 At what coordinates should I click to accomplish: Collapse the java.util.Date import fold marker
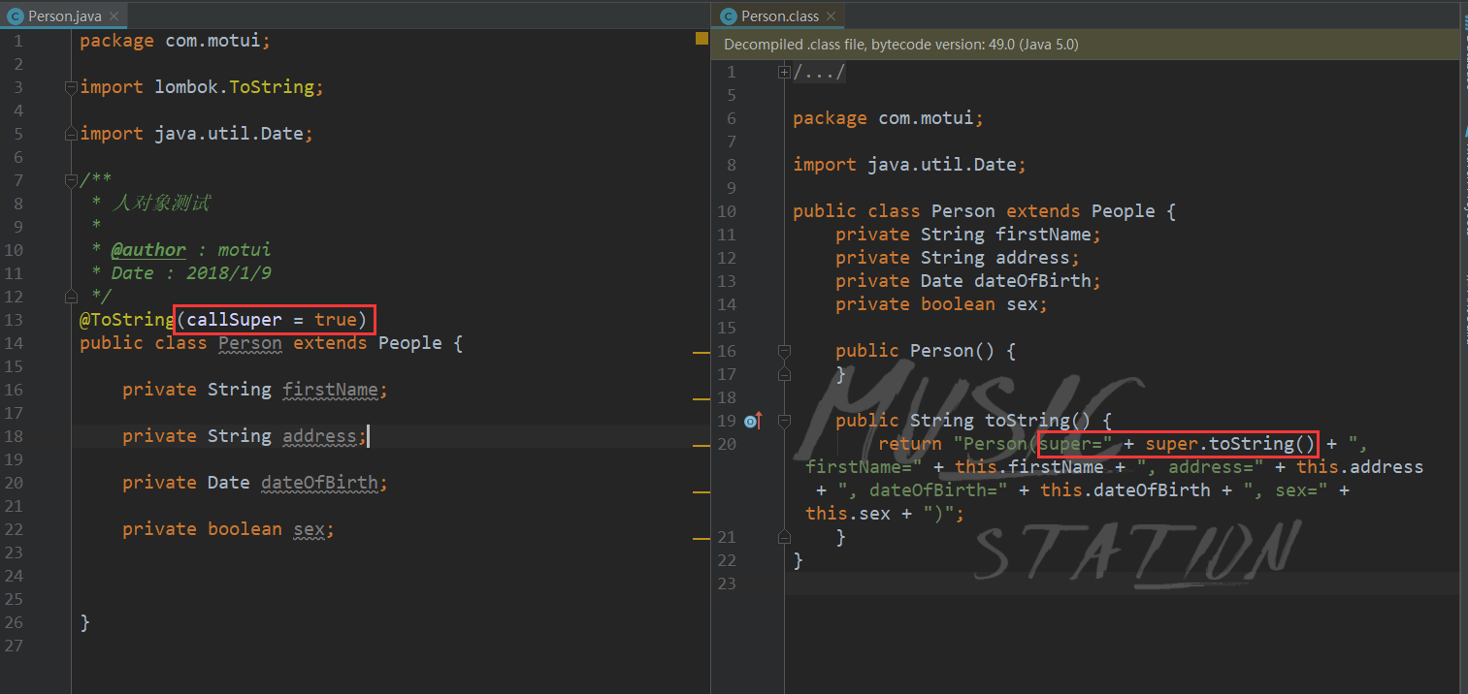pos(70,134)
